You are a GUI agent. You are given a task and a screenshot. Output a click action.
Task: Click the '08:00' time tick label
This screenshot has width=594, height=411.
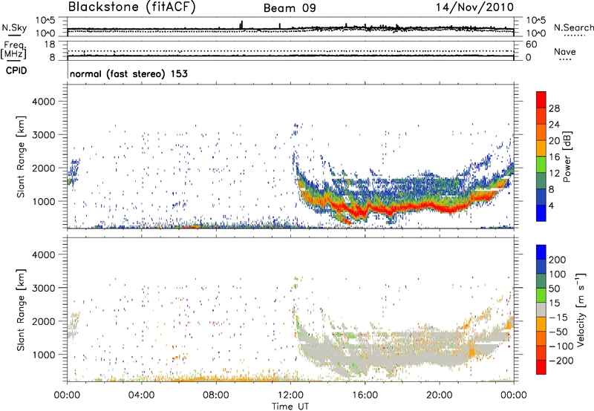click(x=216, y=395)
